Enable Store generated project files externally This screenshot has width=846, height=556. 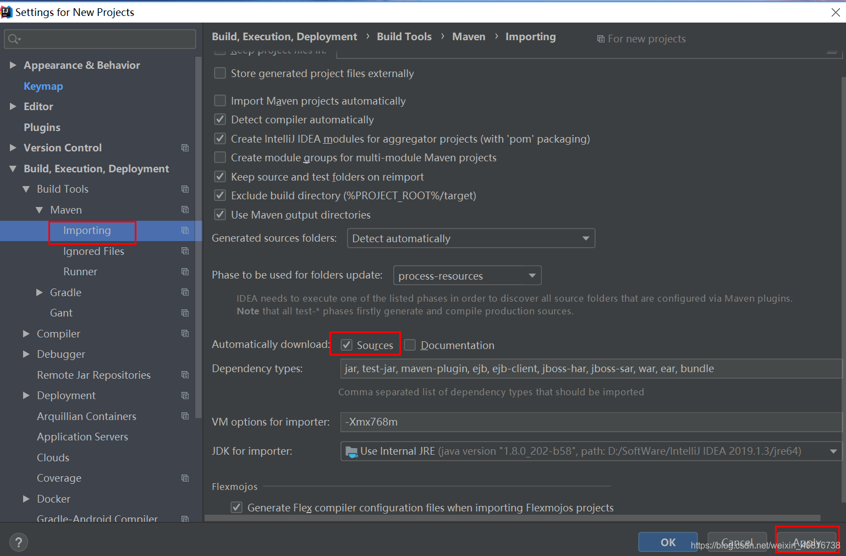(220, 73)
